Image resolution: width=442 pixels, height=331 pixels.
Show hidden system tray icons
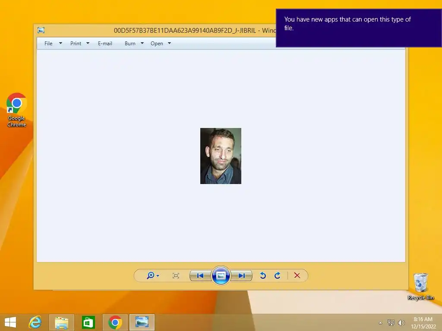click(x=381, y=323)
